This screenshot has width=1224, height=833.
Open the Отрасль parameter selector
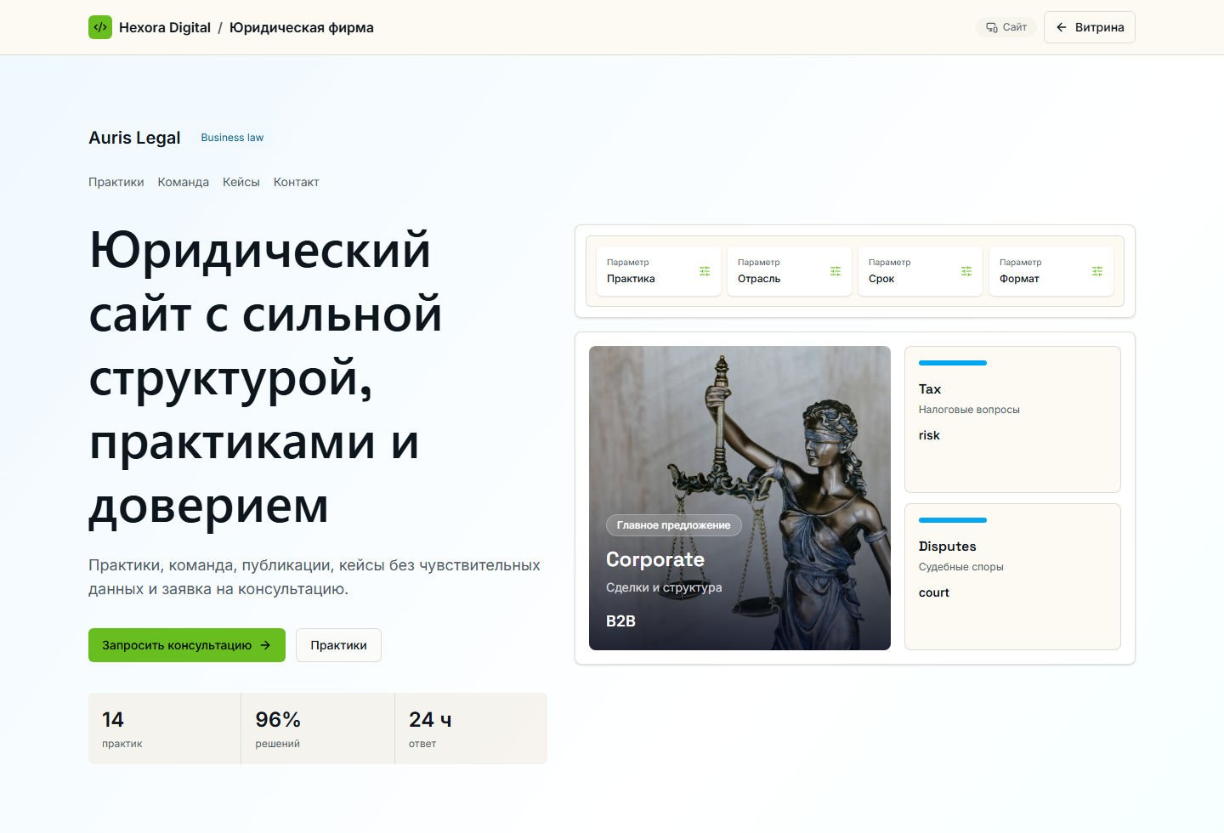point(790,271)
